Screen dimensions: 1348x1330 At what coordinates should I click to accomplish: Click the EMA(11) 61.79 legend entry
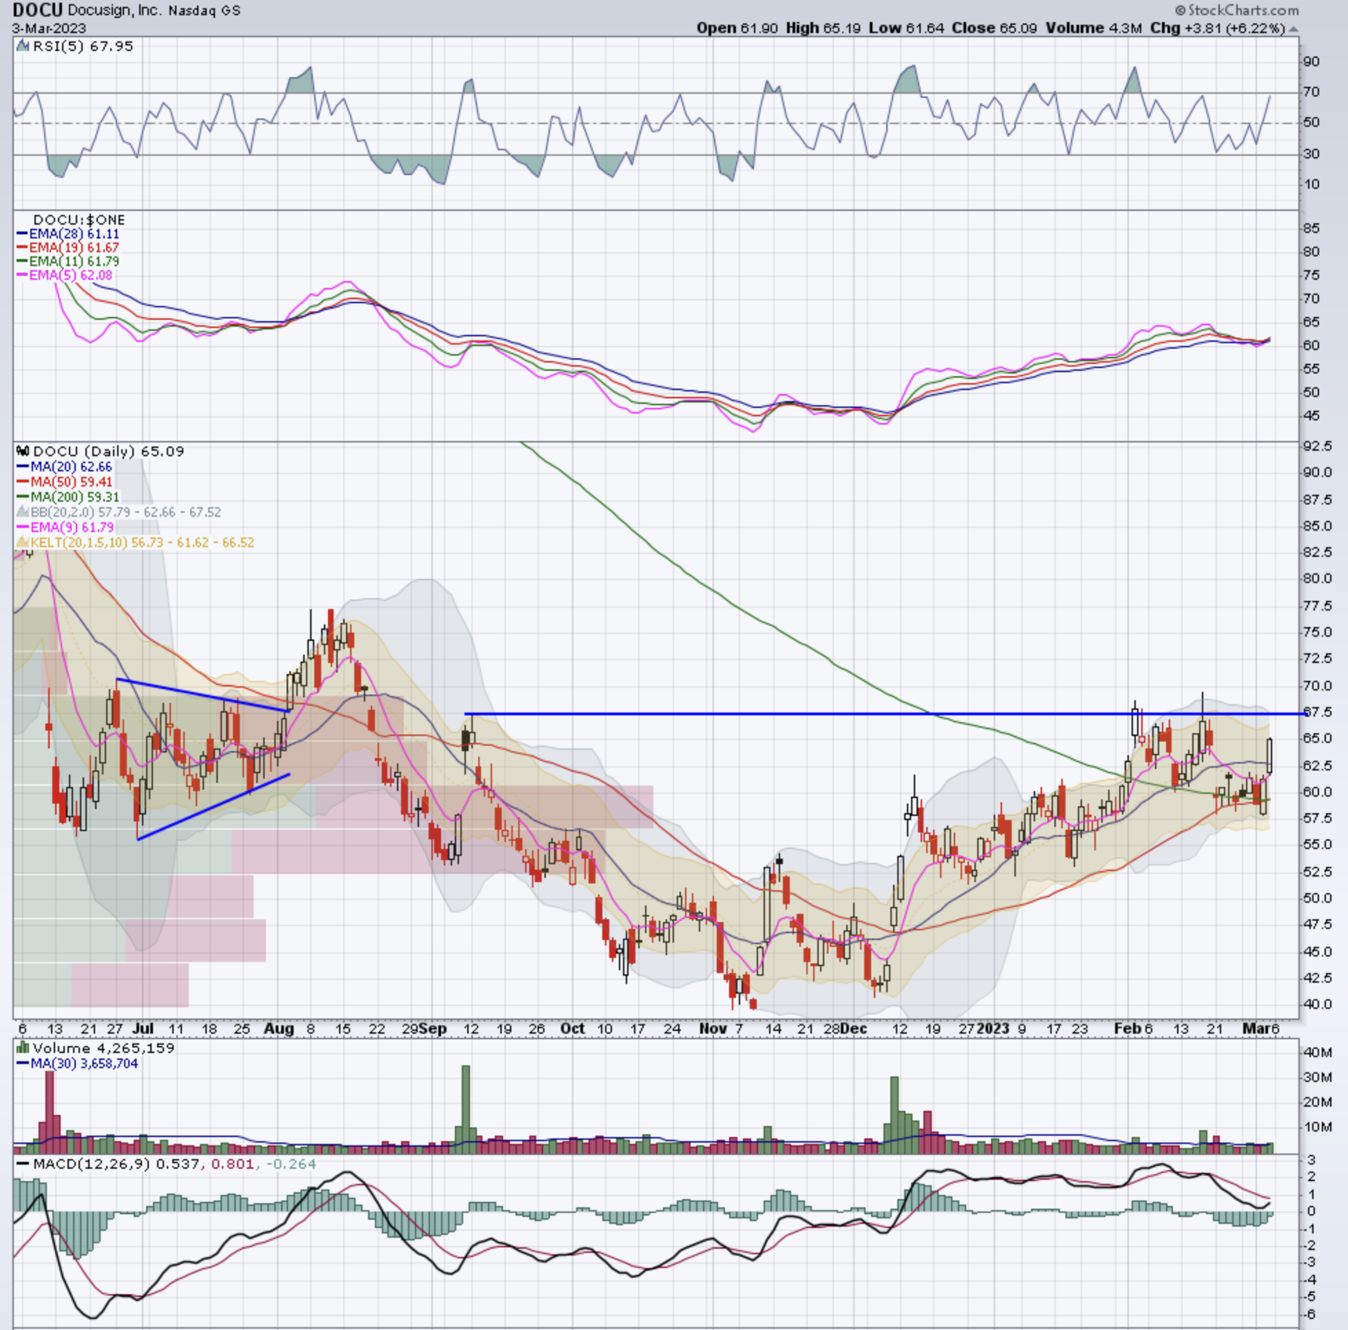point(74,261)
